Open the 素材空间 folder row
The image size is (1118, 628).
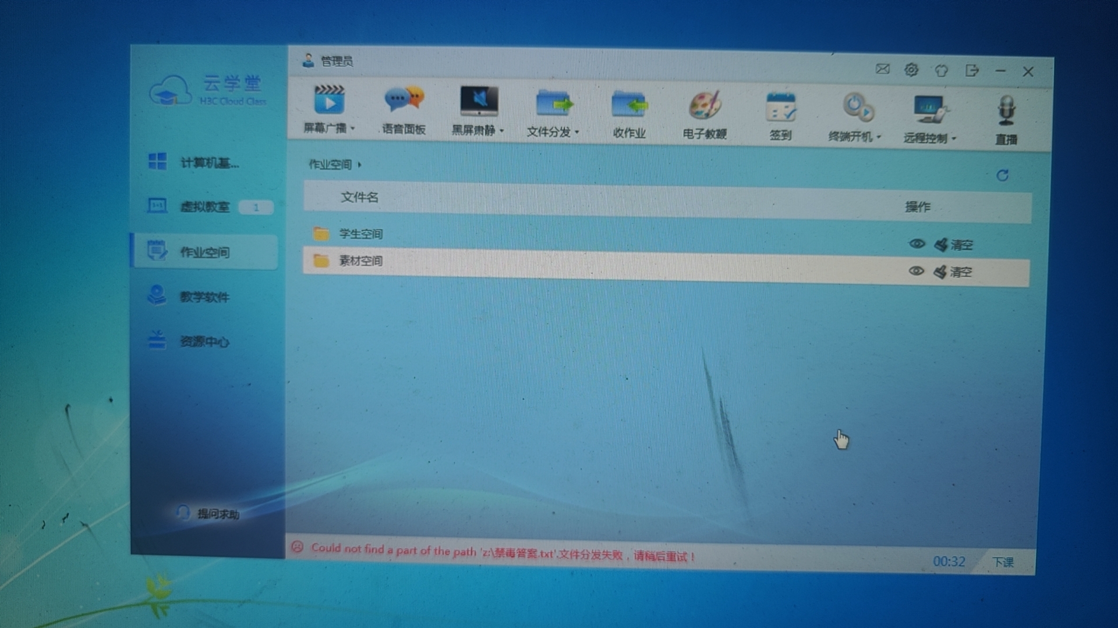point(361,261)
